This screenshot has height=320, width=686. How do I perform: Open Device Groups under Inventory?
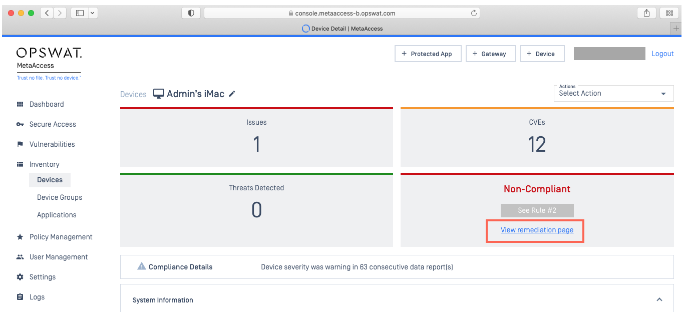[60, 197]
